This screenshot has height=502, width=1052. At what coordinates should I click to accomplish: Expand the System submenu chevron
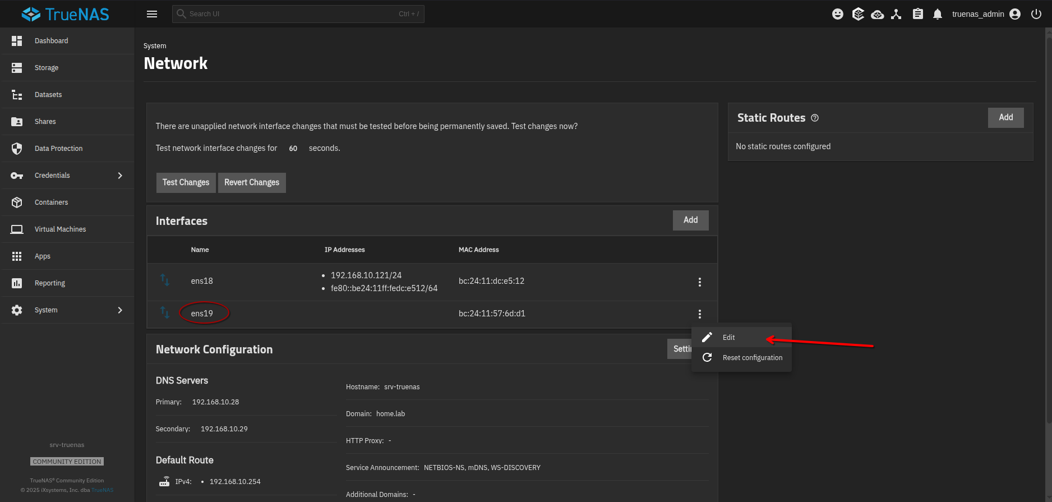coord(120,310)
